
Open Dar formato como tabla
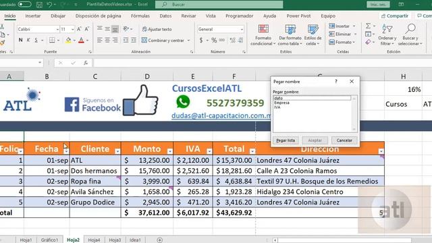point(290,35)
